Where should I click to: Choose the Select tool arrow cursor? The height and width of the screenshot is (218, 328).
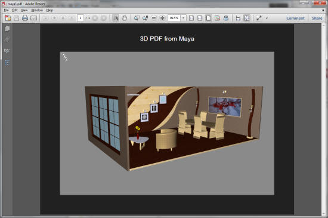coord(116,18)
